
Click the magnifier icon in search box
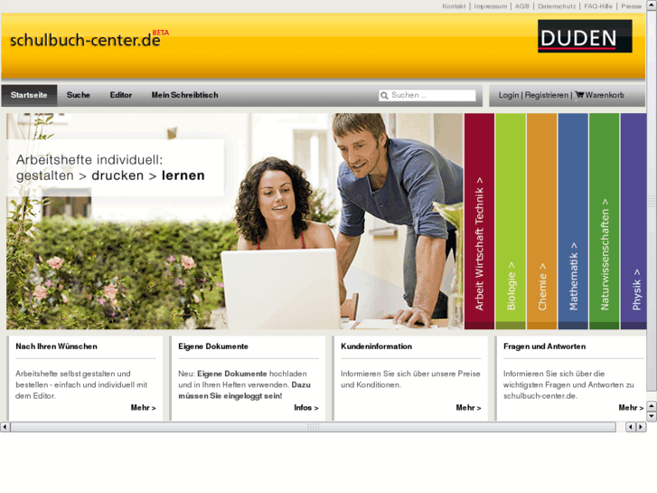384,96
